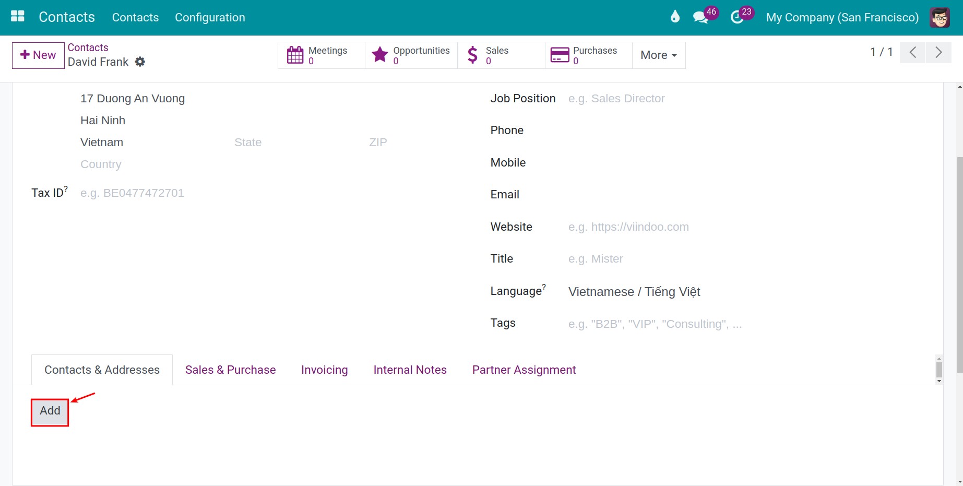Open the Purchases card stat button
963x486 pixels.
(589, 55)
